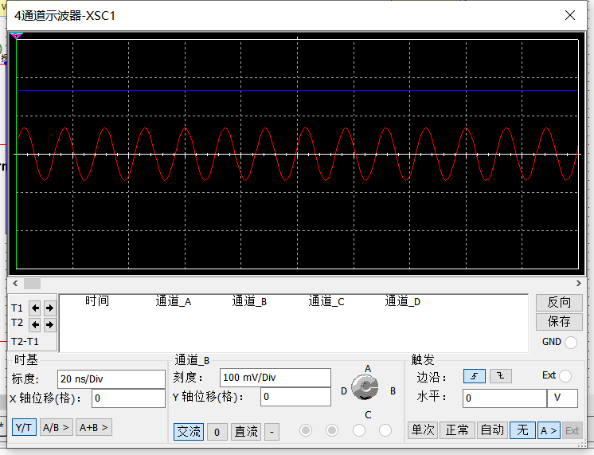Switch to A/B display mode
Image resolution: width=594 pixels, height=455 pixels.
(56, 427)
